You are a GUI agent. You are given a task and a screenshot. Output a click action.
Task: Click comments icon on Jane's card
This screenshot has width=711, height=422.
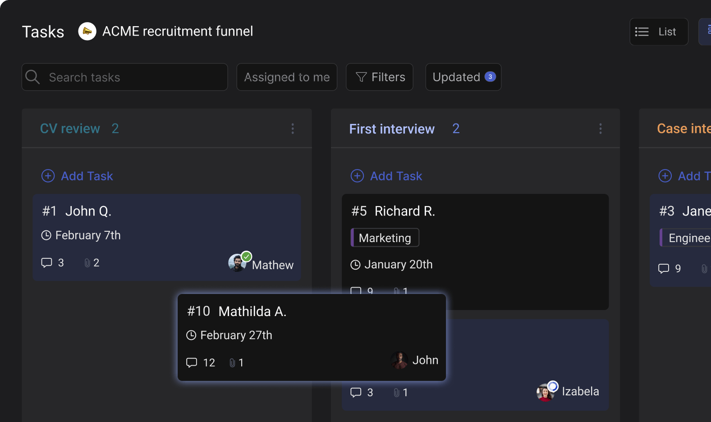click(x=664, y=269)
